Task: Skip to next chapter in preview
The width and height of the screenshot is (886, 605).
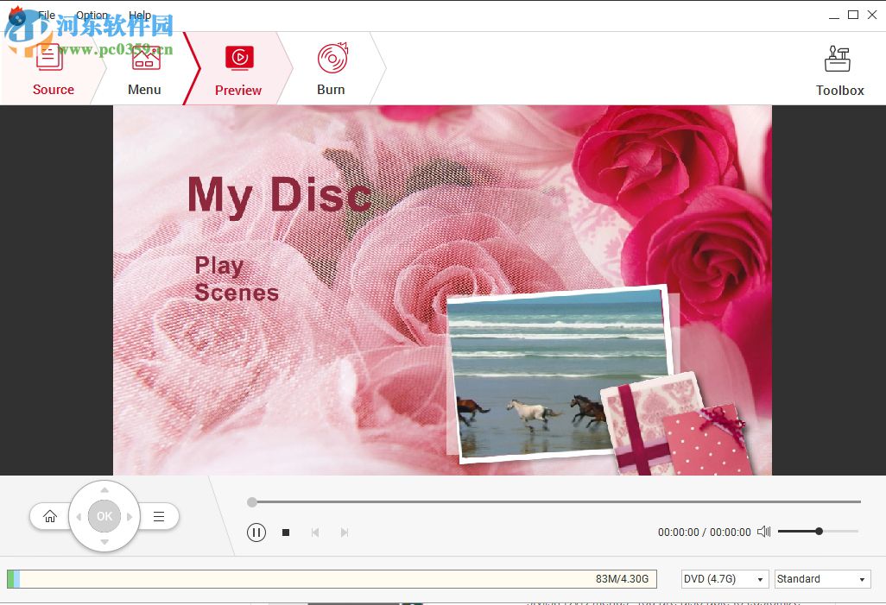Action: point(345,532)
